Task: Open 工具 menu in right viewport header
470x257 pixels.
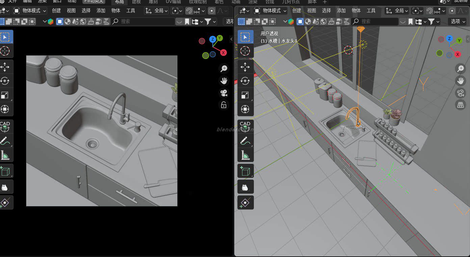Action: click(x=371, y=11)
